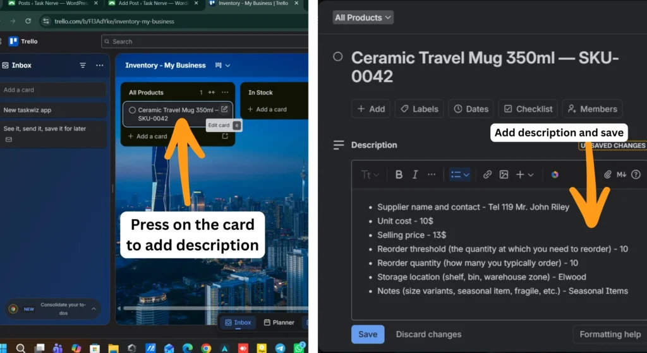Mark card complete beside the large title

[x=337, y=56]
